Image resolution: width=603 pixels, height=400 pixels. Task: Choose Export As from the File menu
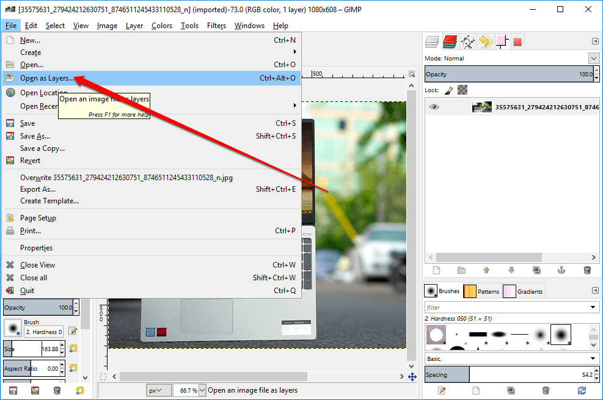152,189
